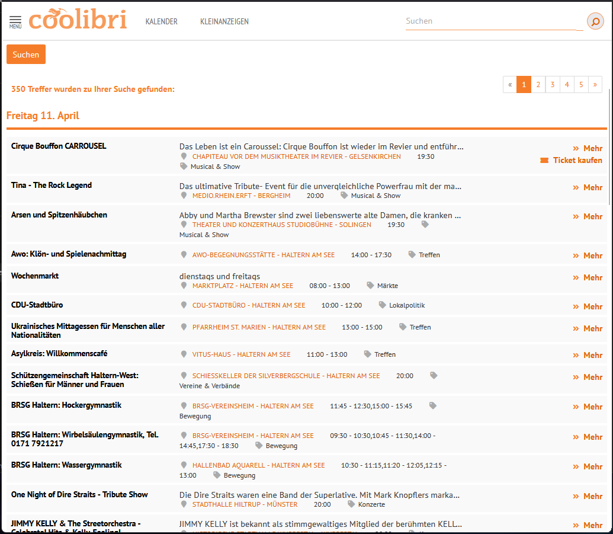Image resolution: width=613 pixels, height=534 pixels.
Task: Click ticket icon beside Ticket kaufen
Action: point(544,161)
